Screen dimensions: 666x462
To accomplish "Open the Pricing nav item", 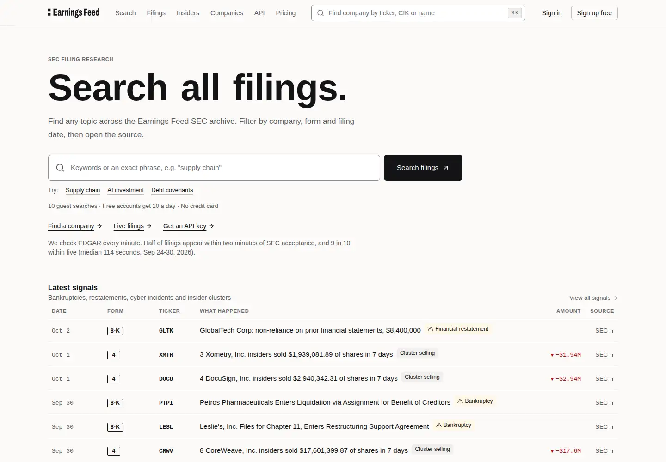I will (285, 13).
